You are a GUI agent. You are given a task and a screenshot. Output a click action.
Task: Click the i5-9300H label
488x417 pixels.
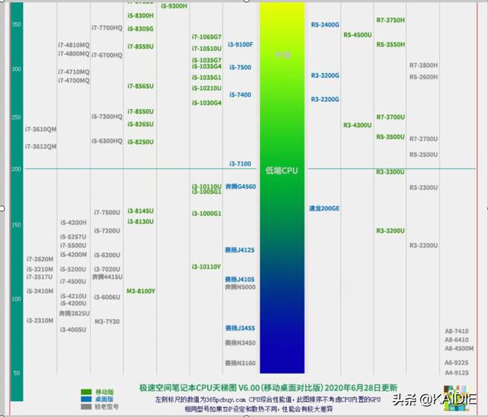pyautogui.click(x=174, y=6)
